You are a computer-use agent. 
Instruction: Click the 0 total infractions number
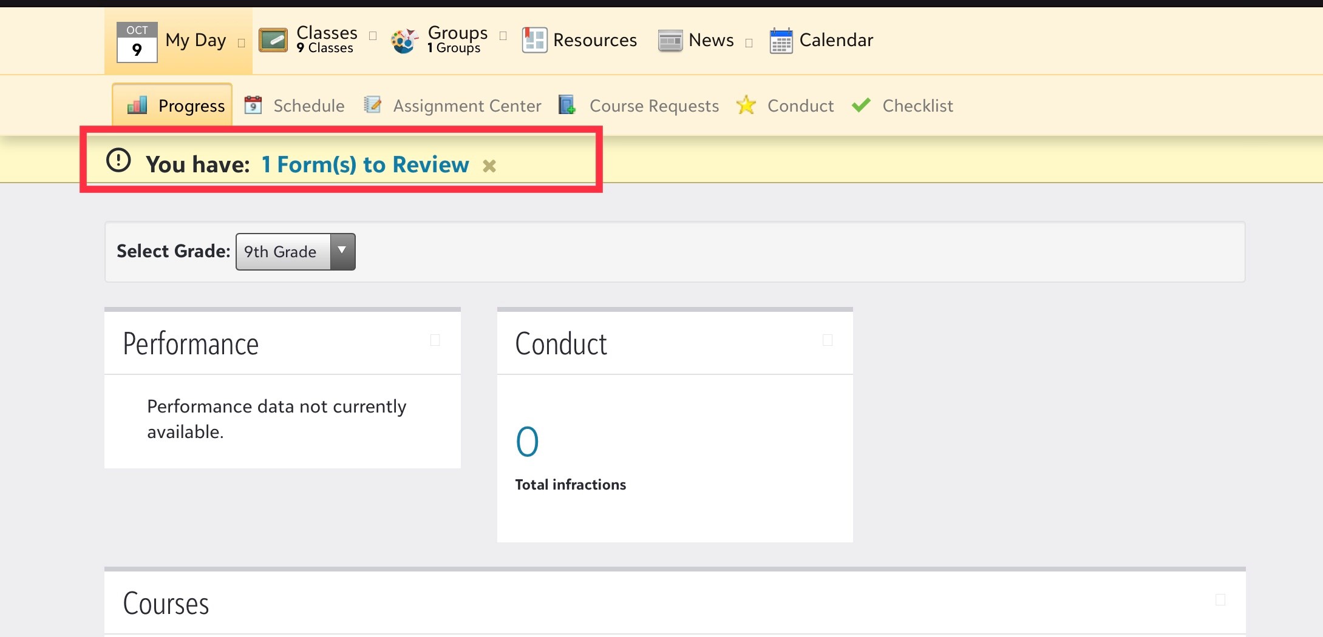[x=527, y=441]
